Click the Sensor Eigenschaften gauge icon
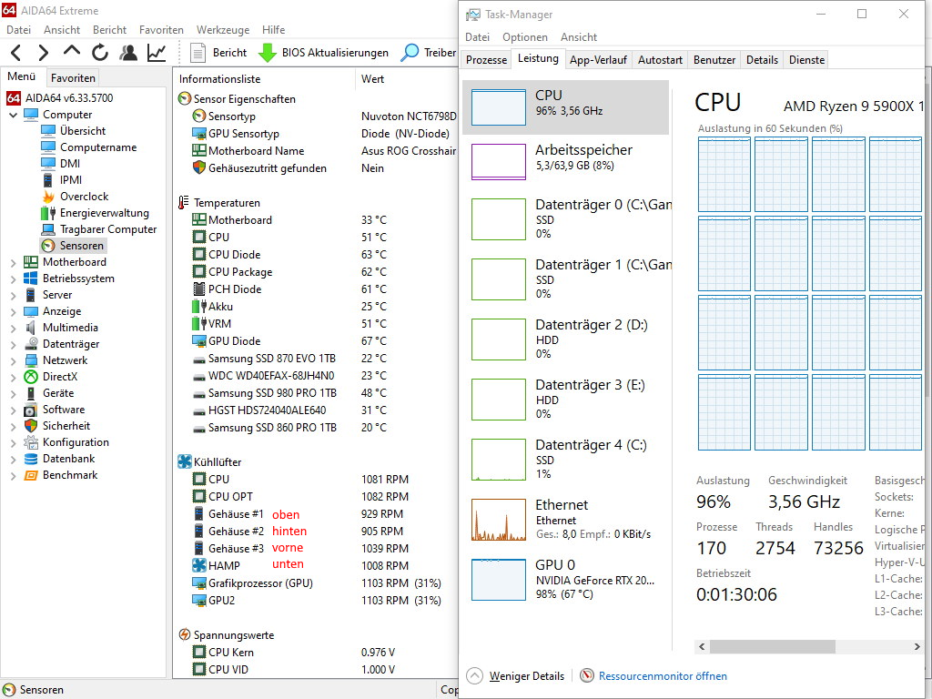The height and width of the screenshot is (699, 932). coord(185,98)
